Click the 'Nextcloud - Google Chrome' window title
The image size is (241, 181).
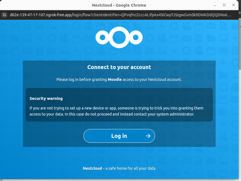click(119, 5)
